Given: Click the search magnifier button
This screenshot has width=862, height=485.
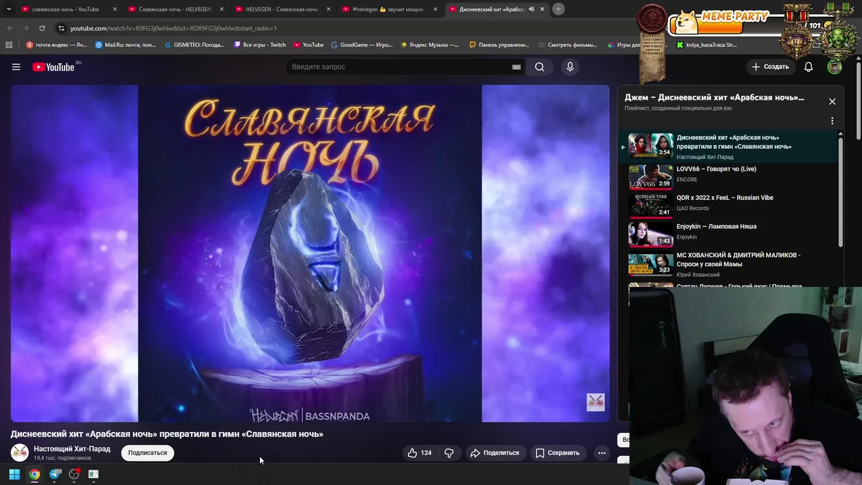Looking at the screenshot, I should click(539, 67).
